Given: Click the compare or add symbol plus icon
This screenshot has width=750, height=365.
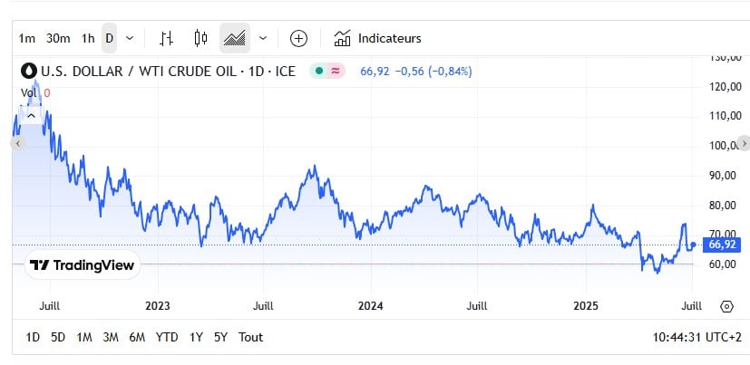Looking at the screenshot, I should [298, 38].
